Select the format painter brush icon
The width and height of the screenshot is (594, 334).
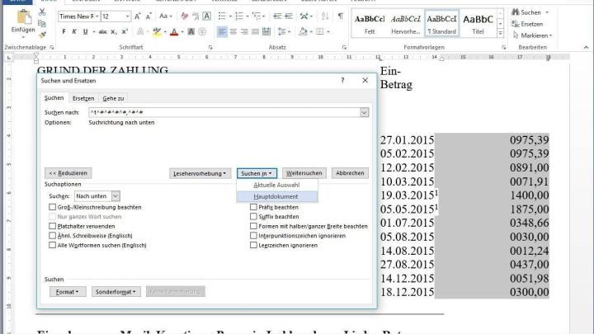pyautogui.click(x=42, y=35)
